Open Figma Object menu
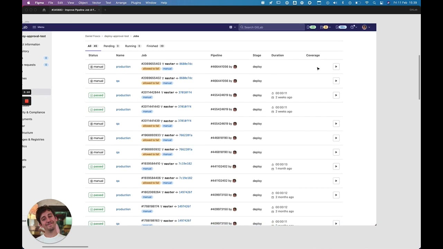Viewport: 443px width, 249px height. [83, 3]
